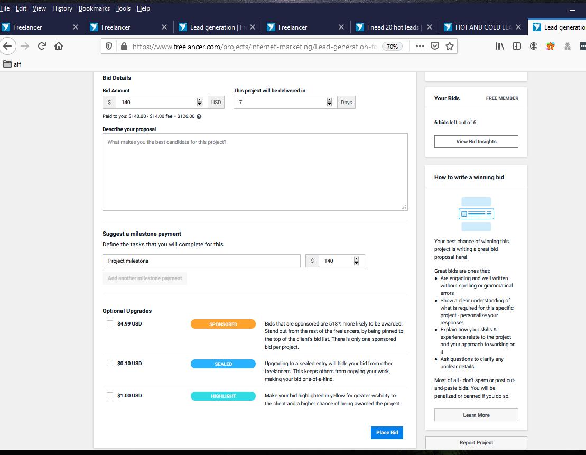
Task: Open the Firefox Library icon
Action: (x=500, y=46)
